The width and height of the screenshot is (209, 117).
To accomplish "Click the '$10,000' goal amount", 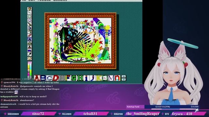I will click(x=195, y=107).
